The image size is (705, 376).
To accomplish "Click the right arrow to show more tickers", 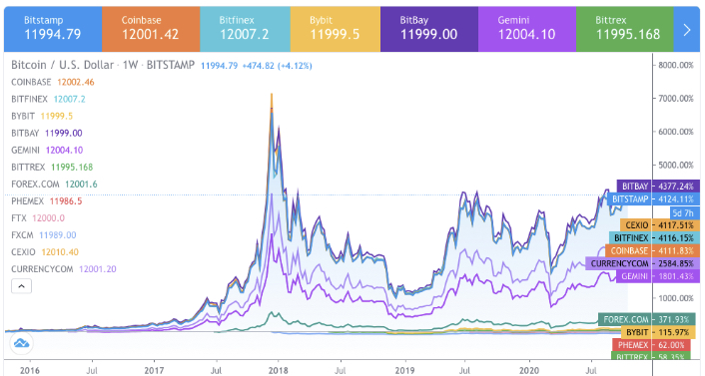I will click(687, 29).
